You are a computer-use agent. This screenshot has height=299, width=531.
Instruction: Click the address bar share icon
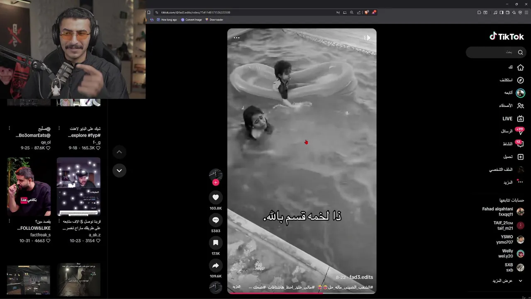click(359, 12)
